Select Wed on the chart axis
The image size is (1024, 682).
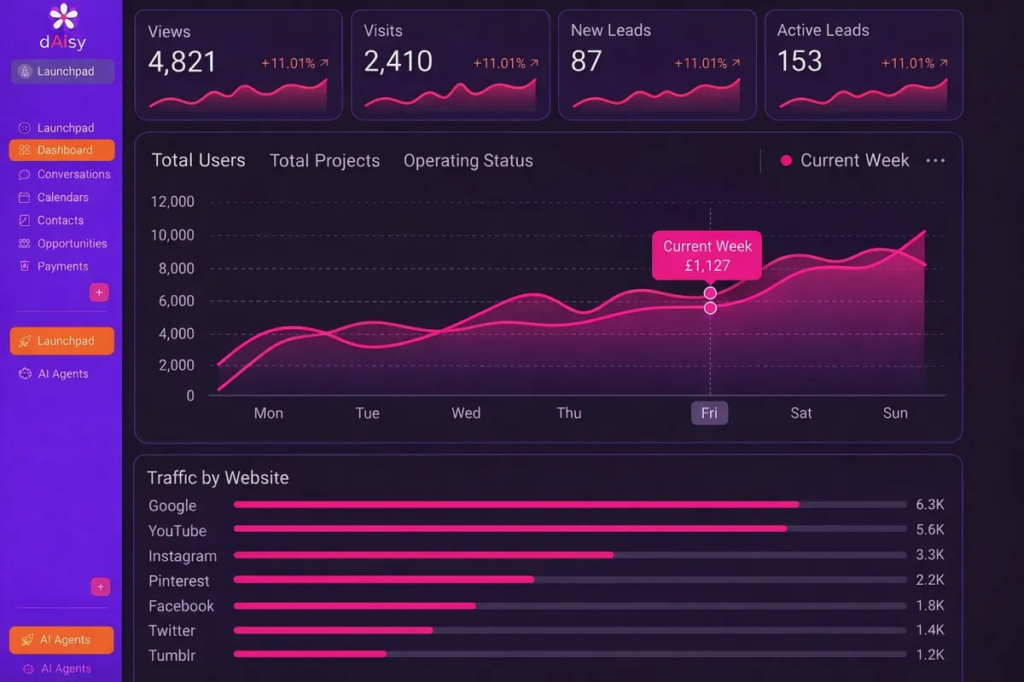pos(466,413)
